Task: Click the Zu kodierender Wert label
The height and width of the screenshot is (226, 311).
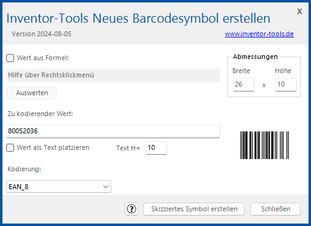Action: (40, 114)
